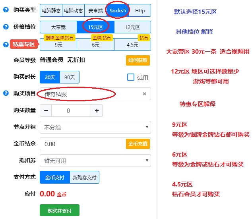Select the Http purchase type tab
Screen dimensions: 252x219
[x=140, y=10]
